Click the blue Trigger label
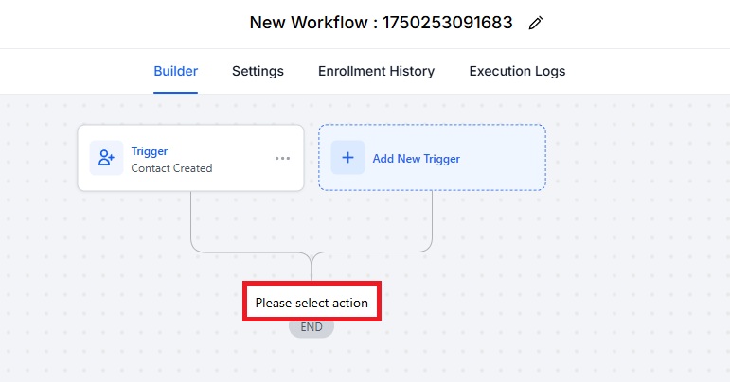Image resolution: width=730 pixels, height=382 pixels. tap(150, 151)
